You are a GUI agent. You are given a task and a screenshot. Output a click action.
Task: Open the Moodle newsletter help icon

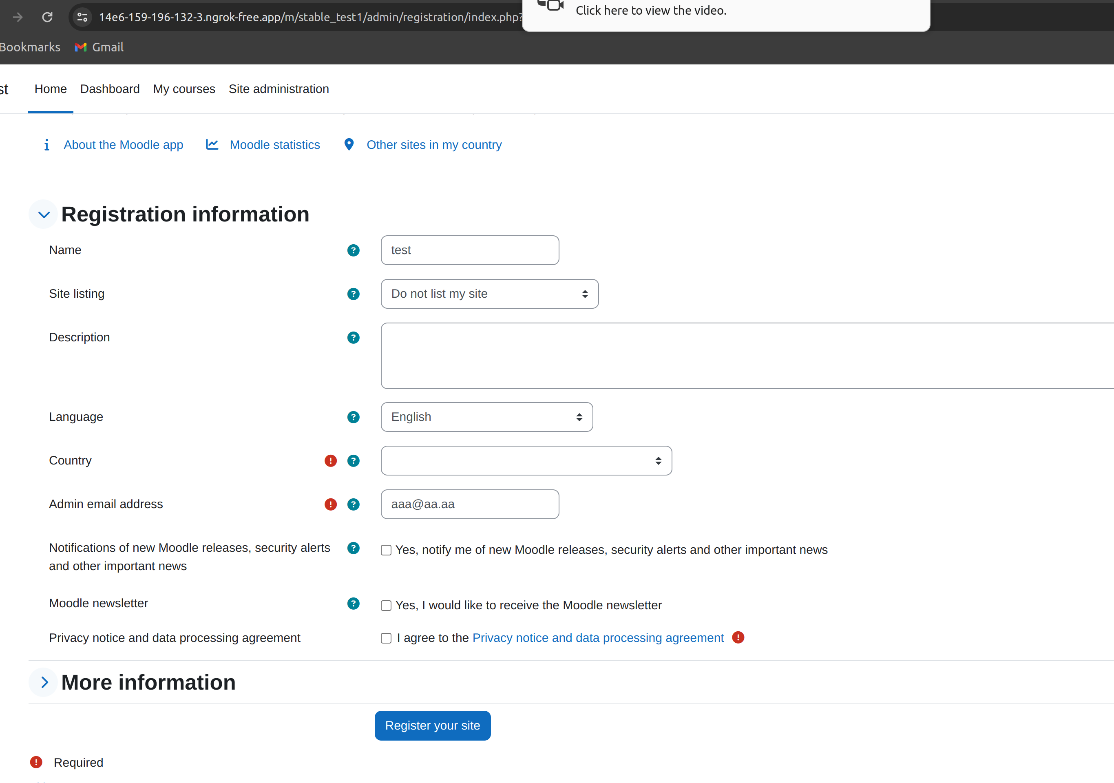(x=353, y=604)
